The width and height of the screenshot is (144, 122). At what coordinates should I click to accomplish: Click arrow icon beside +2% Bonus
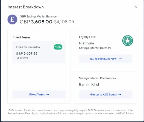click(x=120, y=94)
